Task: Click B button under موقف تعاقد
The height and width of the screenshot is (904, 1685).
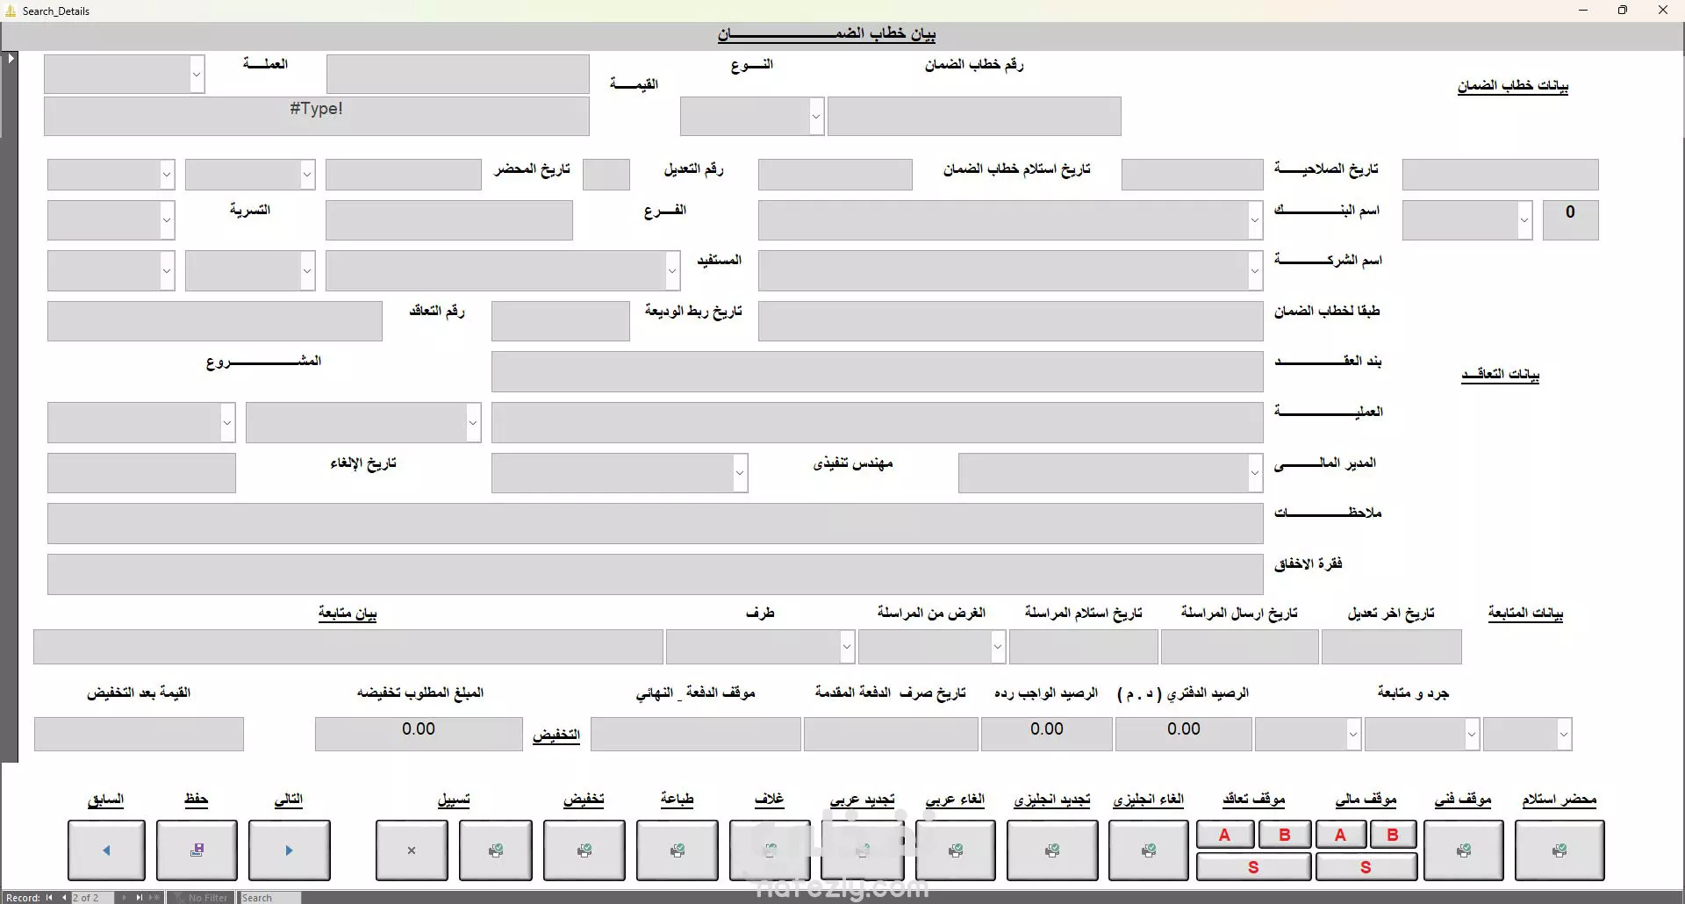Action: coord(1284,835)
